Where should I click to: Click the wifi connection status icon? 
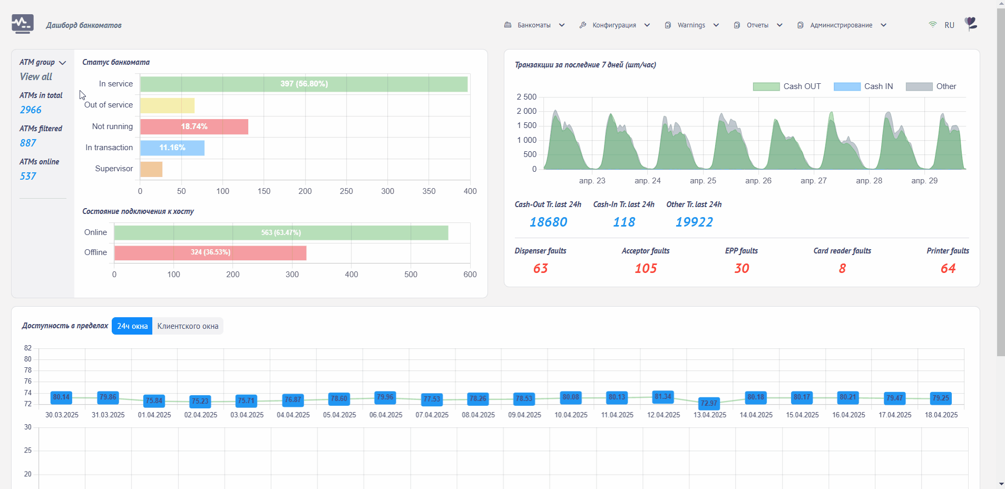click(933, 25)
